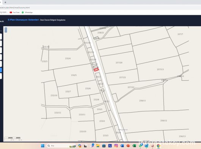
Task: Open the Windows Start menu
Action: 42,146
